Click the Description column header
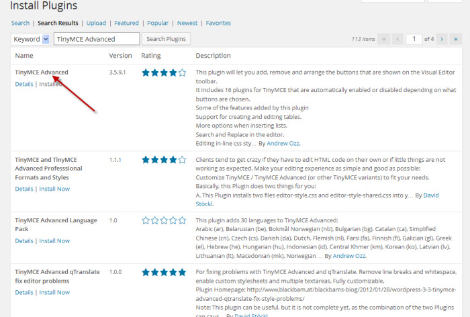 pos(213,56)
